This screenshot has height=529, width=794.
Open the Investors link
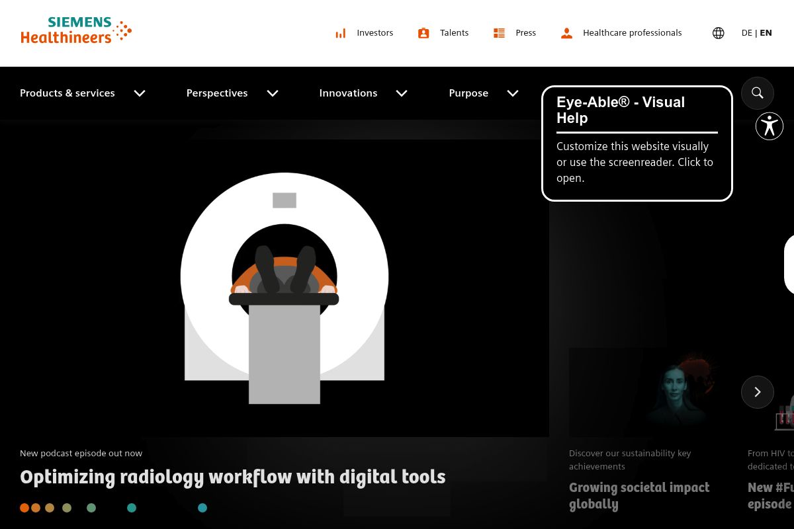(375, 33)
